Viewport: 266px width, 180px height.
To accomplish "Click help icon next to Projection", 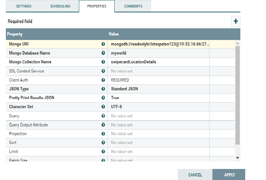I will tap(103, 134).
